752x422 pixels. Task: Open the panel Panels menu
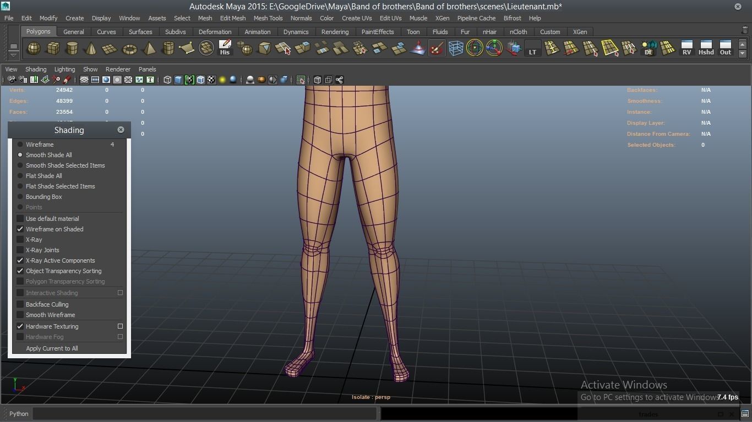(x=147, y=69)
